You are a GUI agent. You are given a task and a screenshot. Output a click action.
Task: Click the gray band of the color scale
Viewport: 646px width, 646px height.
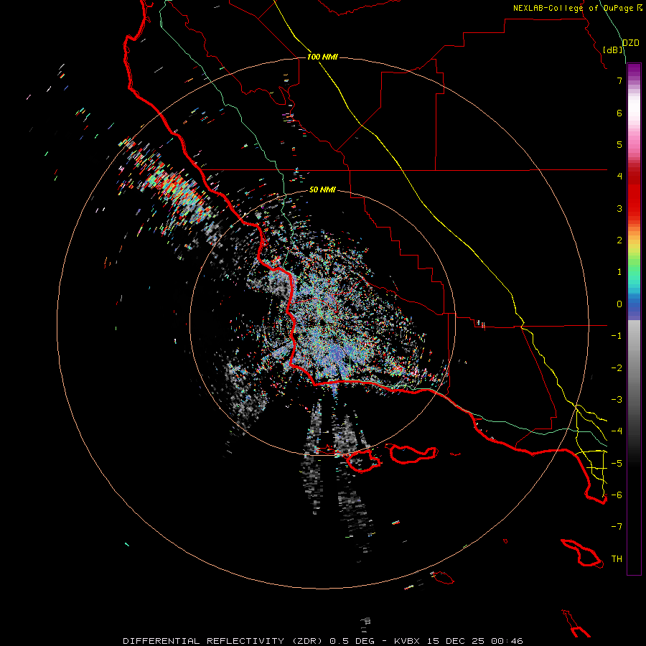pos(634,371)
